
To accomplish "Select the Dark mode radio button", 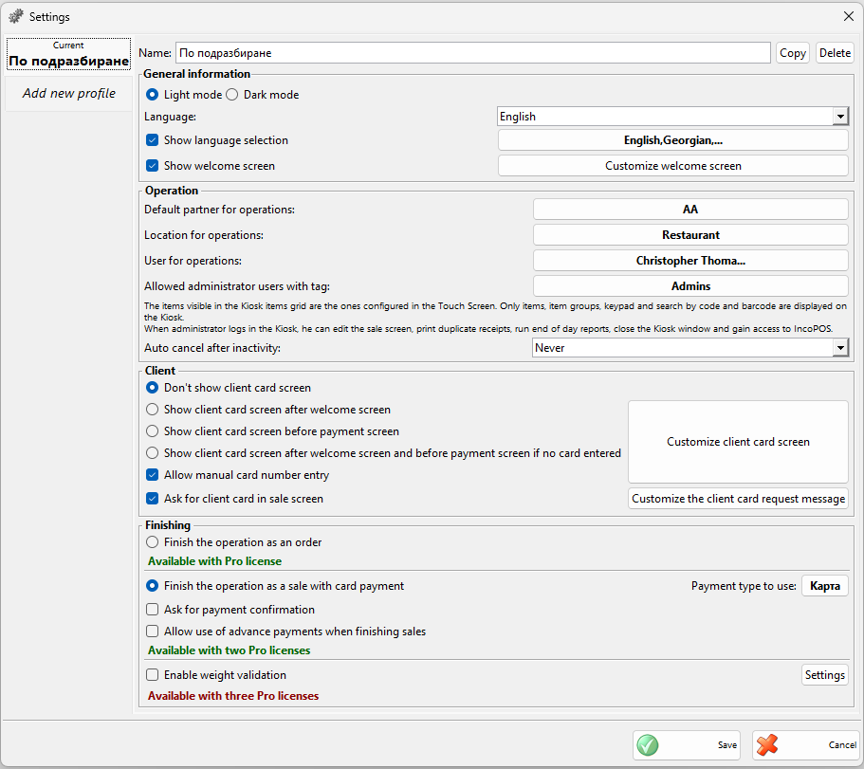I will (x=232, y=95).
